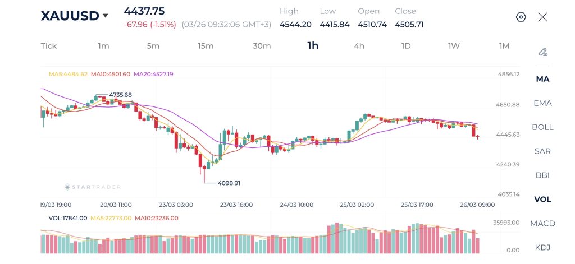
Task: Select the 1m timeframe
Action: tap(103, 46)
